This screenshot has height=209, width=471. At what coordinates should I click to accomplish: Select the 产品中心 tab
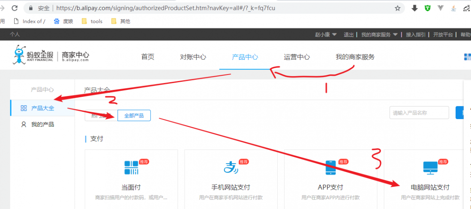coord(245,57)
